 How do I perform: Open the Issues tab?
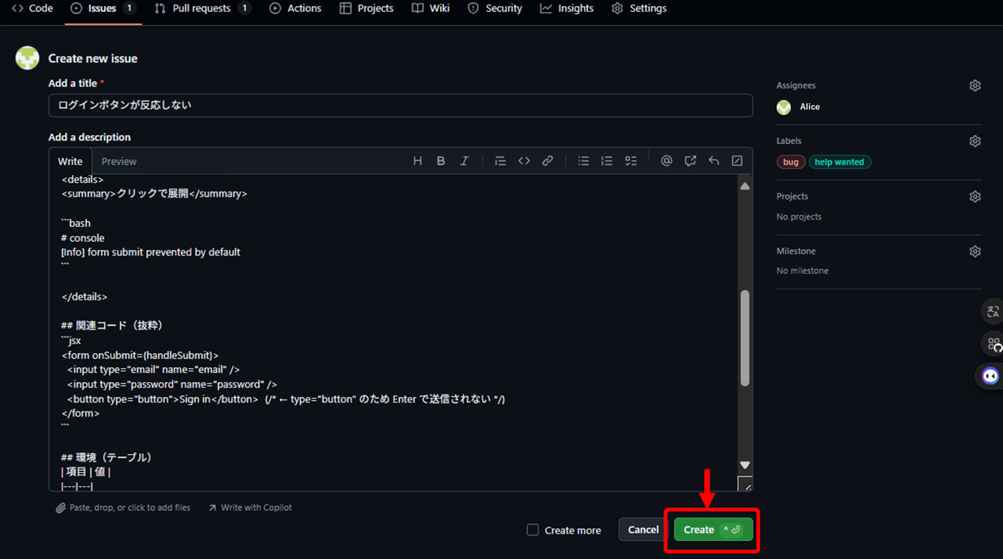click(103, 8)
